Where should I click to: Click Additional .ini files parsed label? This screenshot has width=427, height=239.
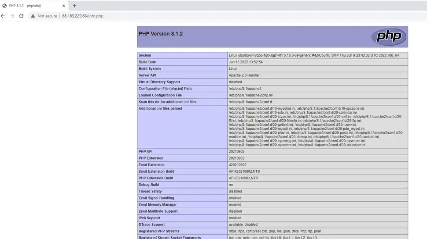(x=160, y=108)
